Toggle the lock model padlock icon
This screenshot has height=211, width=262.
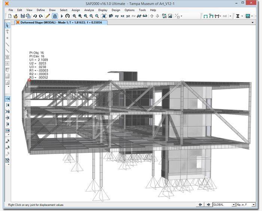pyautogui.click(x=55, y=16)
